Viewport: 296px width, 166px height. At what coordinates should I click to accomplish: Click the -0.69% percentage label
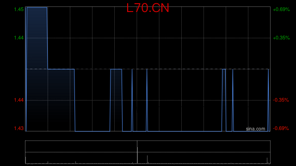point(281,128)
